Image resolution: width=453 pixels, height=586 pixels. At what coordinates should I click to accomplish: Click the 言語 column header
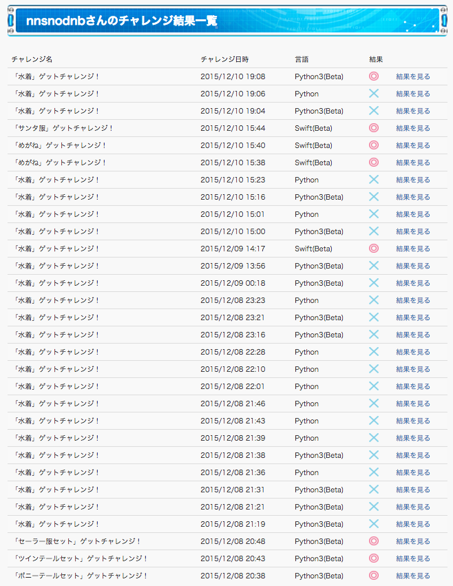pos(302,59)
